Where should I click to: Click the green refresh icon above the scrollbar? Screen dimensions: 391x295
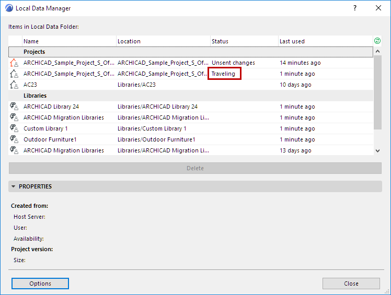point(377,41)
